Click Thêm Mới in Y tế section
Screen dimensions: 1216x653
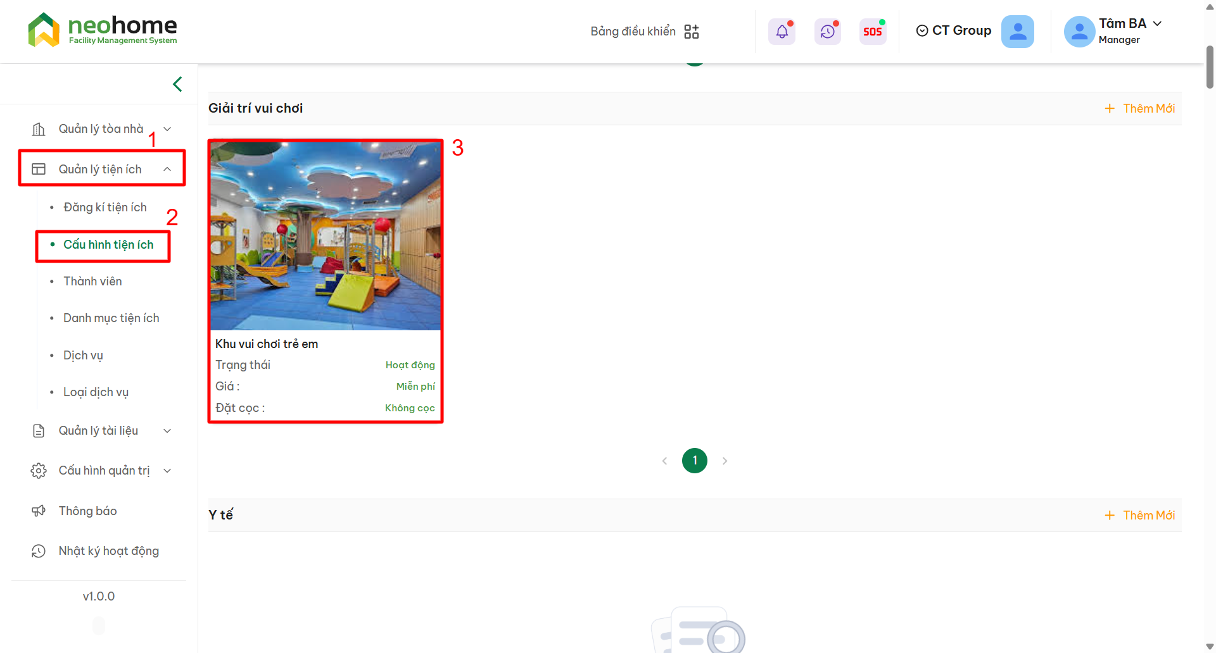click(x=1140, y=516)
